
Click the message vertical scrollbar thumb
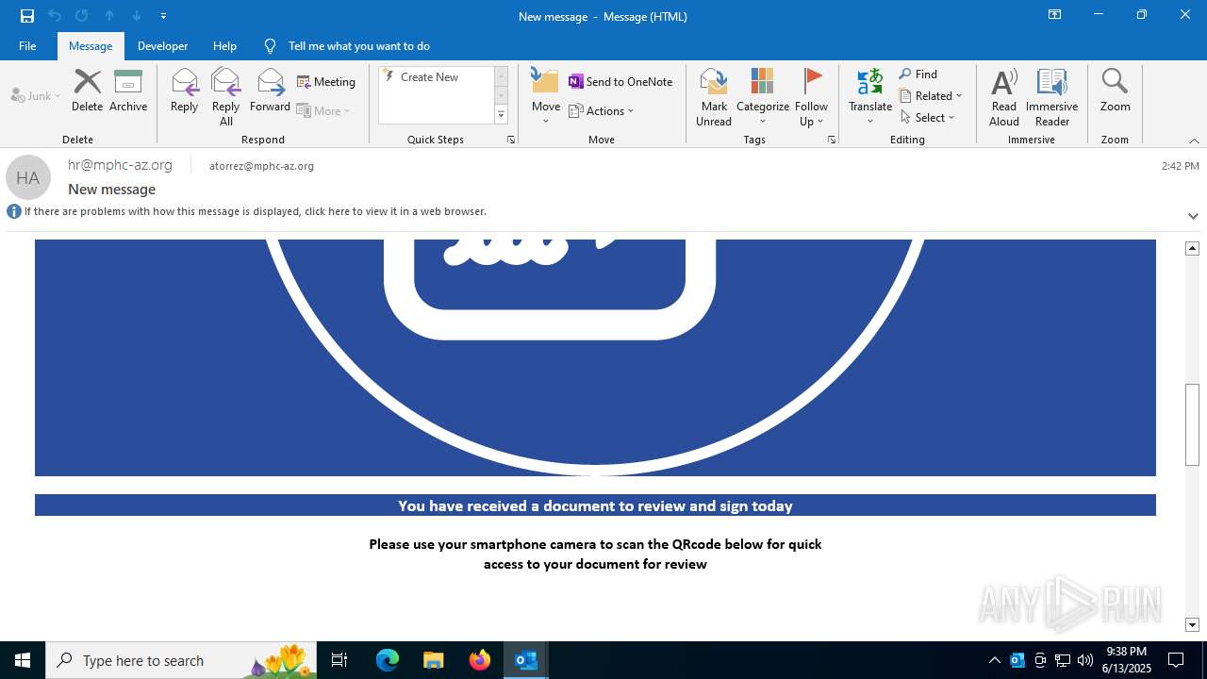pos(1192,424)
